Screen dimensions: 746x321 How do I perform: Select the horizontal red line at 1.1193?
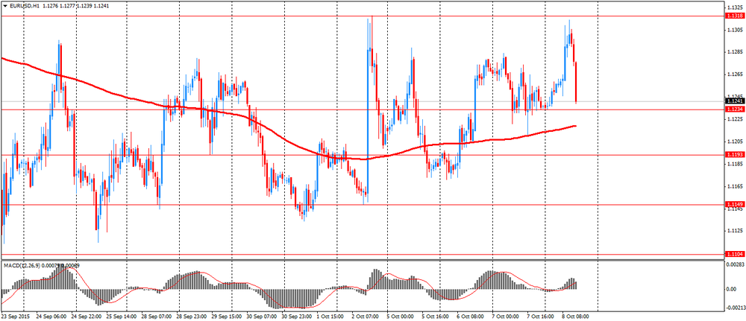coord(362,155)
